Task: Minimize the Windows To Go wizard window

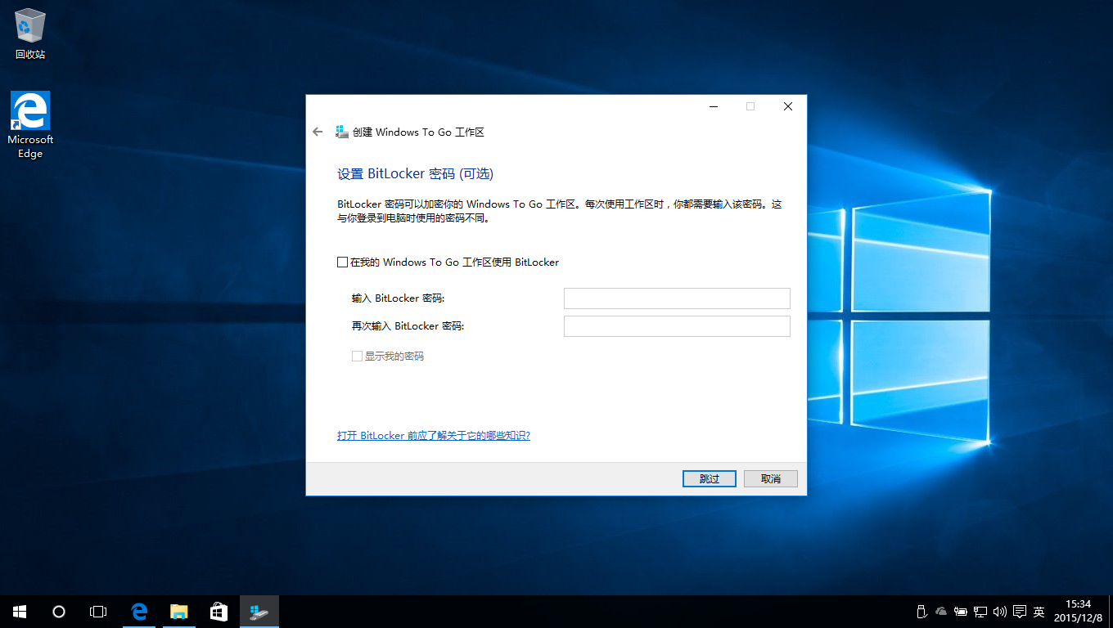Action: coord(714,106)
